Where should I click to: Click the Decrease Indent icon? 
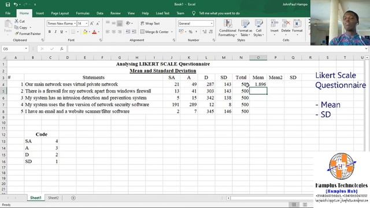[x=128, y=32]
